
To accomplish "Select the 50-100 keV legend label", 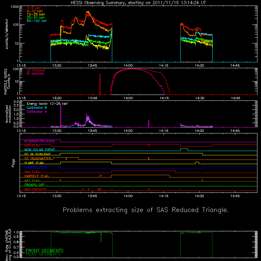I will pyautogui.click(x=37, y=21).
